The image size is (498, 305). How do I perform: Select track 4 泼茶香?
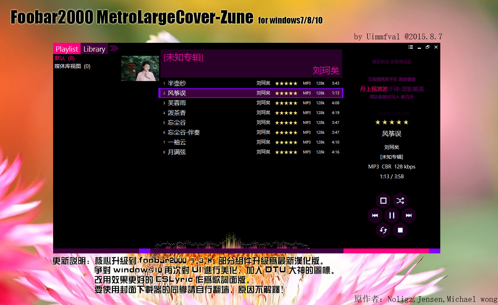tap(251, 113)
